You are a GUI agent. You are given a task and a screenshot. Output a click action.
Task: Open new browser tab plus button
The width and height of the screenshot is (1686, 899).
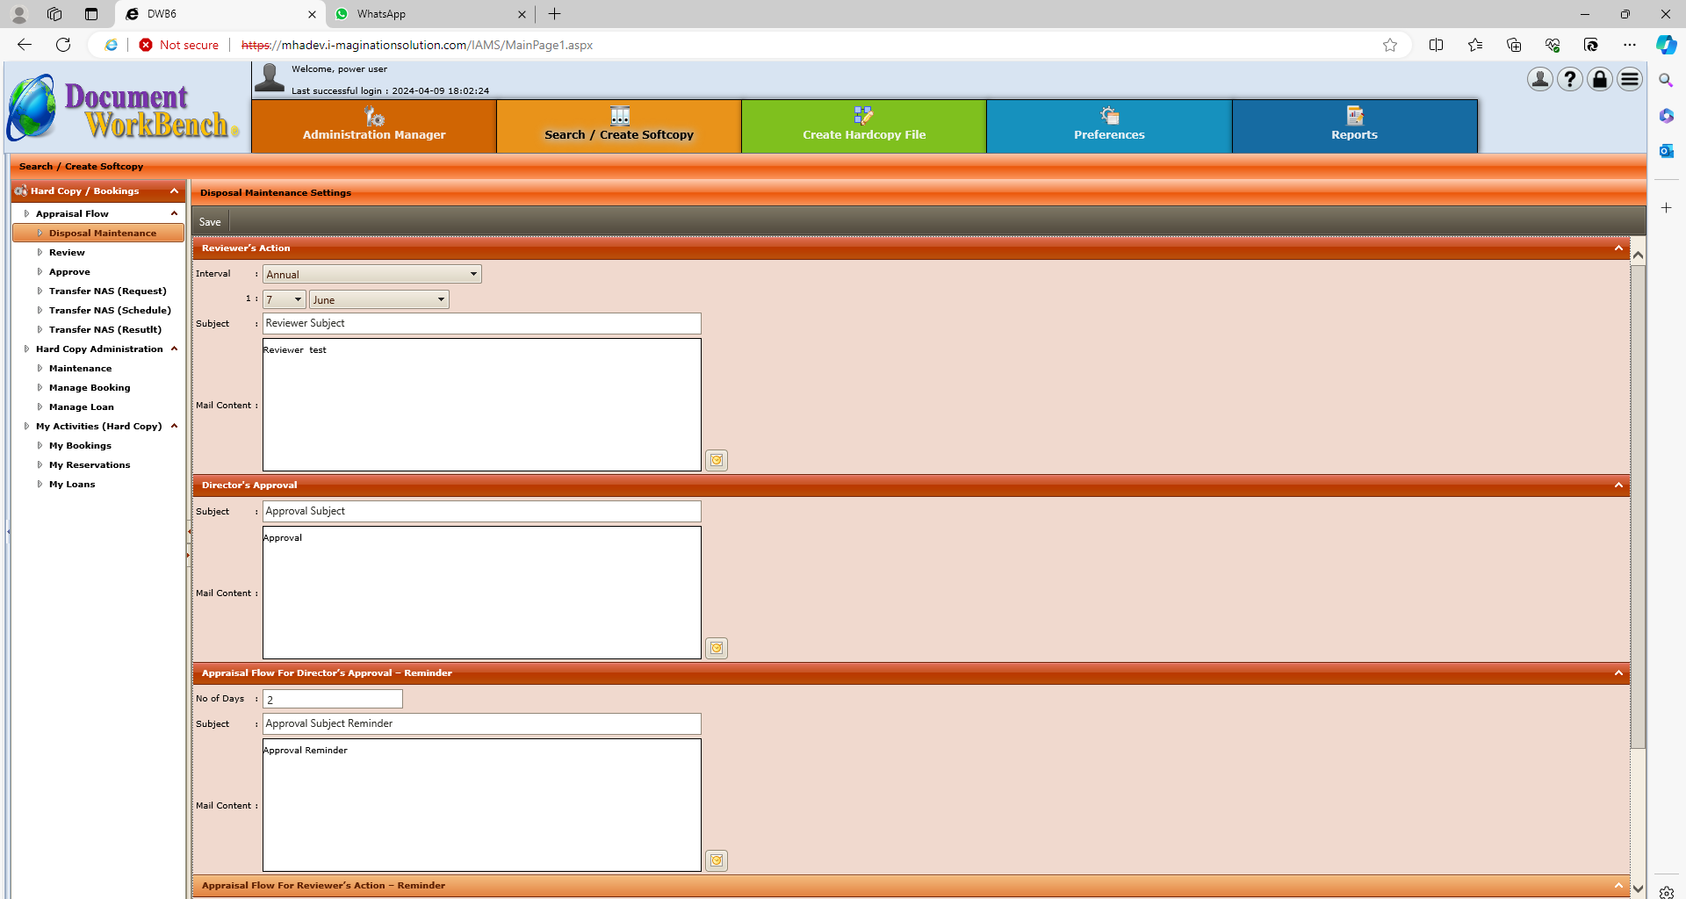pyautogui.click(x=555, y=14)
